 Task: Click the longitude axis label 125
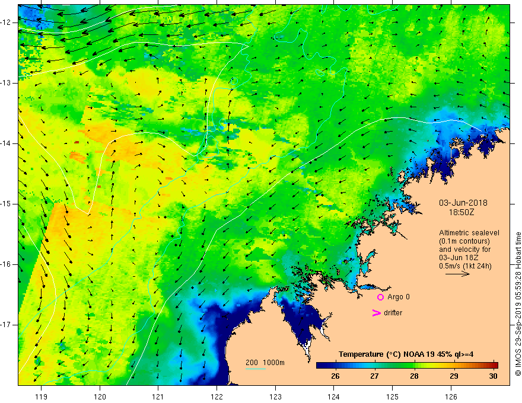pyautogui.click(x=393, y=396)
